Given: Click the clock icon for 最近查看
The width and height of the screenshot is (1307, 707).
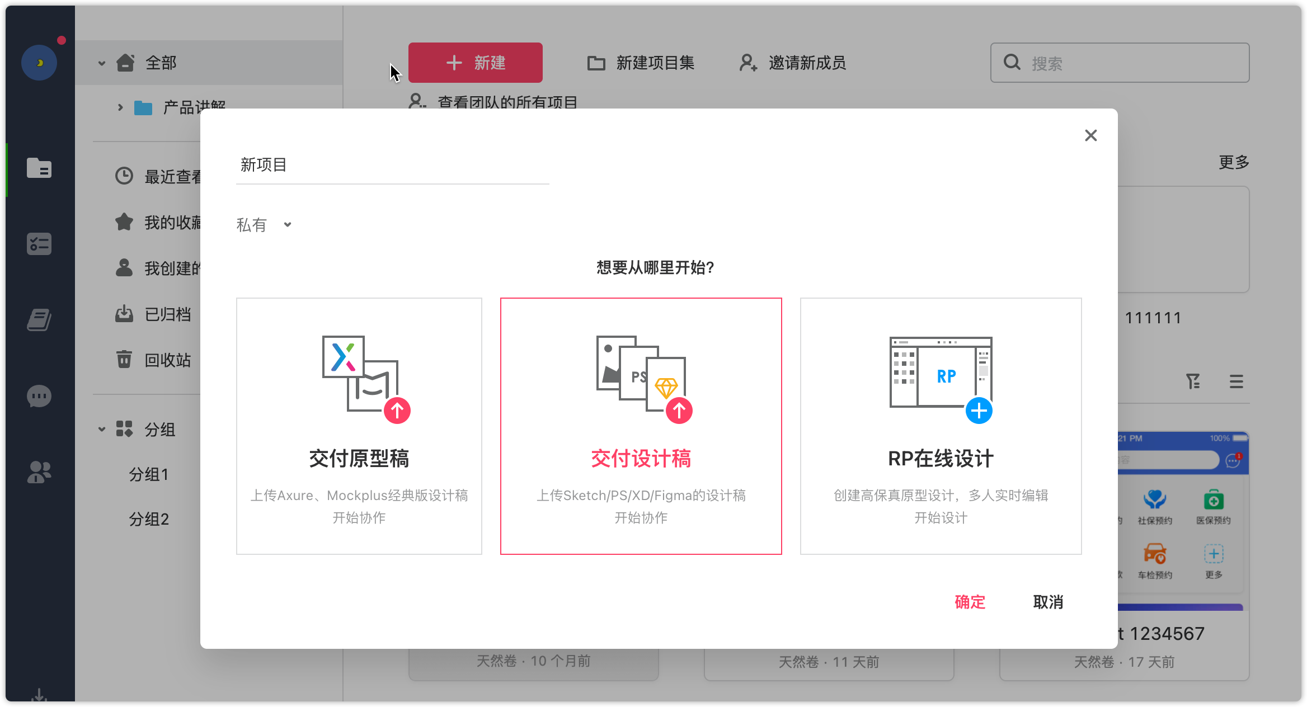Looking at the screenshot, I should tap(124, 176).
